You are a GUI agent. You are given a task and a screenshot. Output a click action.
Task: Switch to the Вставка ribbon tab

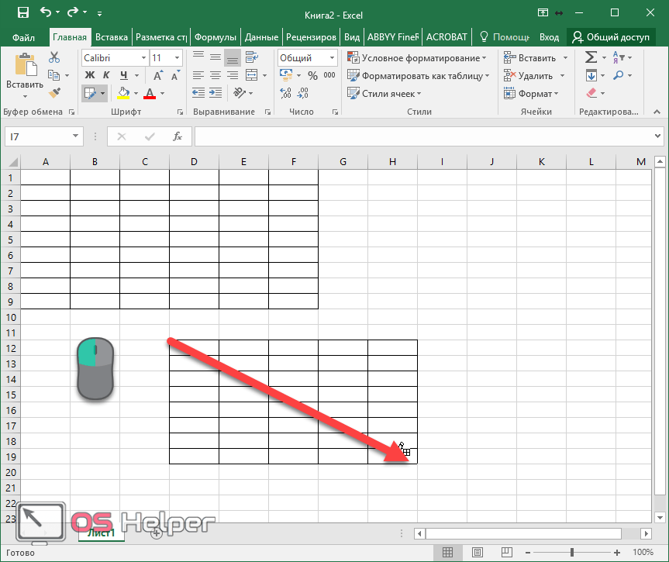[111, 37]
